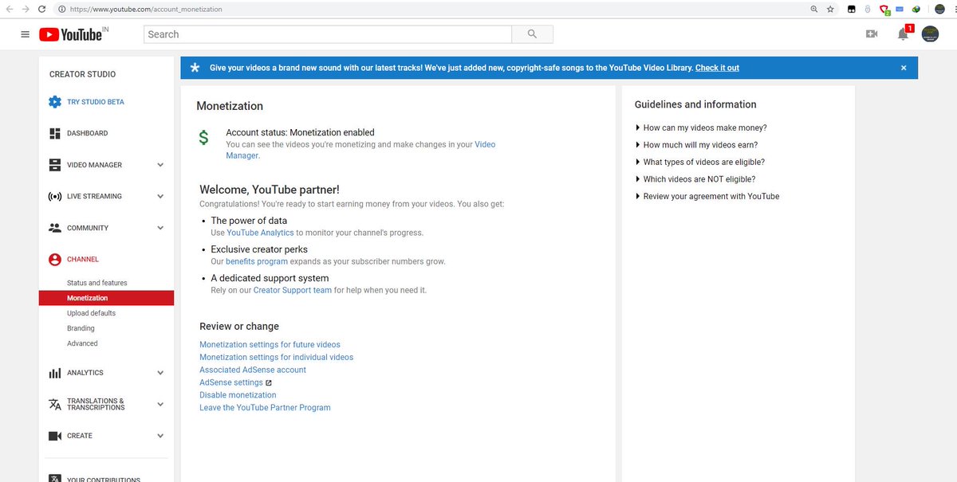The height and width of the screenshot is (482, 957).
Task: Open AdSense settings external link
Action: 236,382
